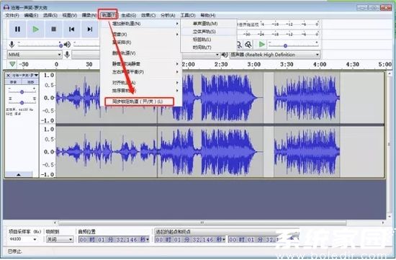Open the MME audio host dropdown
The width and height of the screenshot is (396, 260).
coord(34,54)
